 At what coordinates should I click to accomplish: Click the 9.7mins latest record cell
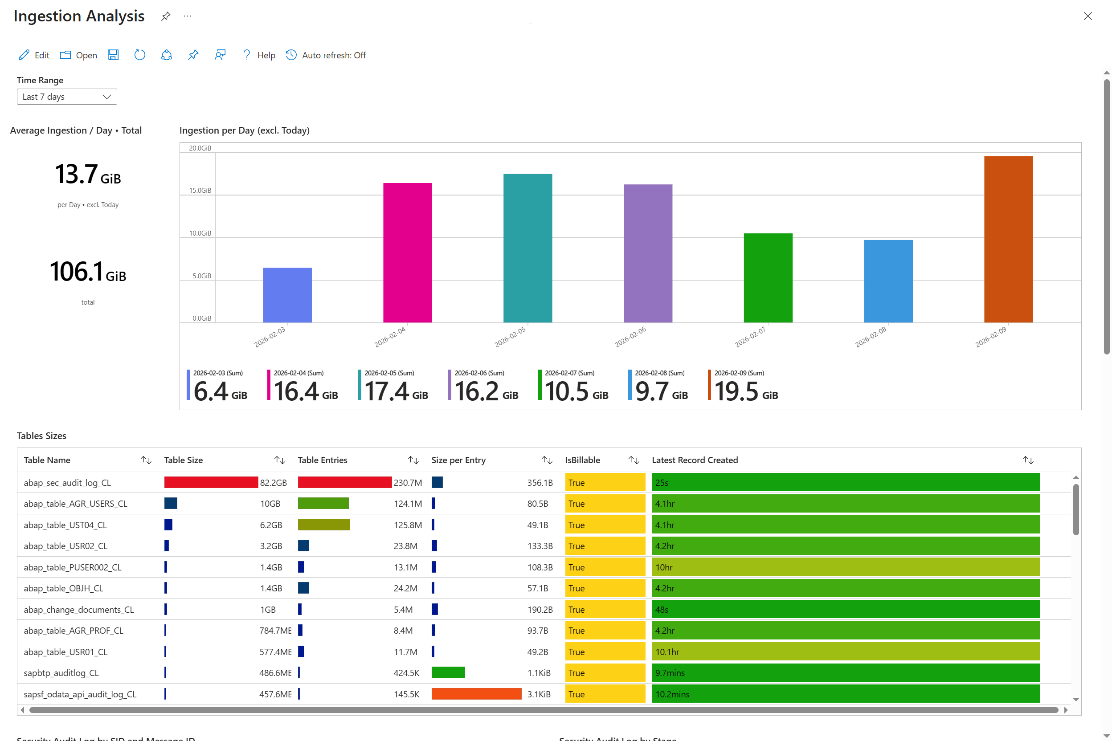[x=845, y=673]
